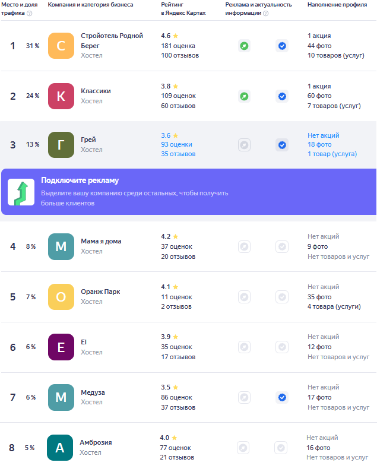Open help tooltip next to Место и доля трафика
377x472 pixels.
click(30, 13)
